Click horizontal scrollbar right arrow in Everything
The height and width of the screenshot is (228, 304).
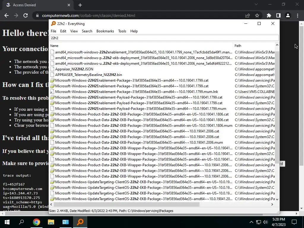[x=272, y=204]
